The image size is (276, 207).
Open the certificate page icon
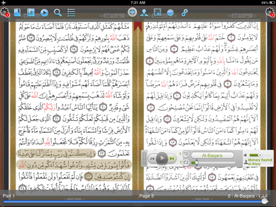pyautogui.click(x=157, y=13)
